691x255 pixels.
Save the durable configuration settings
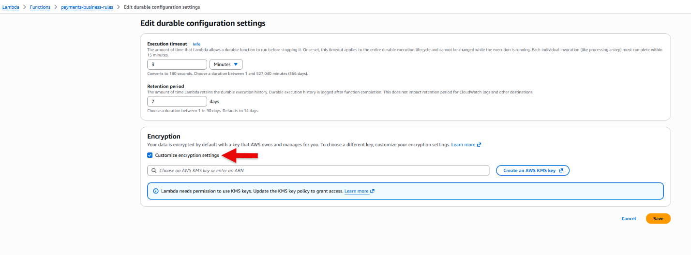658,219
